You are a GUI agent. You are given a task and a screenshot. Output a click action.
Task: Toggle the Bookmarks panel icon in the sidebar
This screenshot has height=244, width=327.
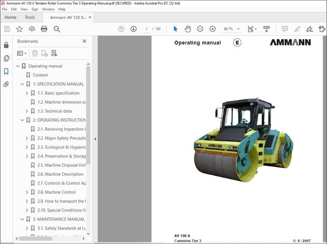6,72
